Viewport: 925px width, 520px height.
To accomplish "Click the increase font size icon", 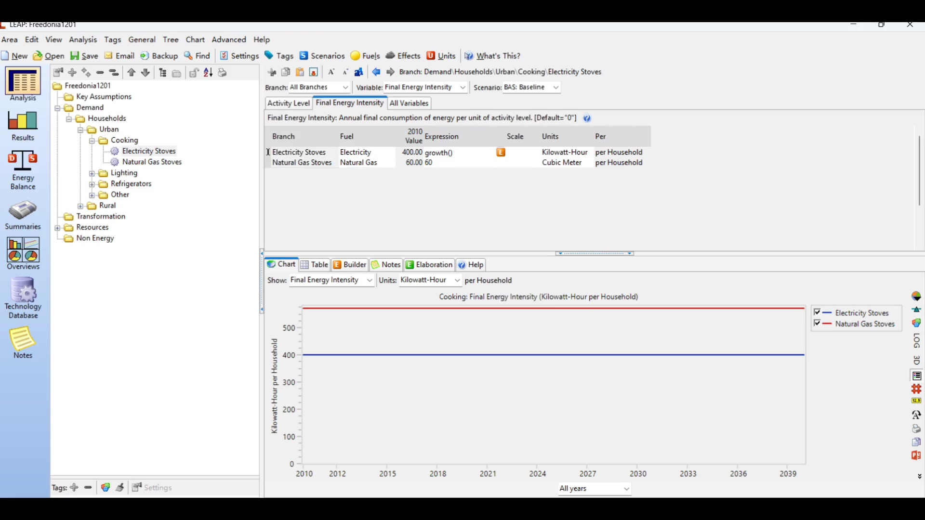I will 331,72.
